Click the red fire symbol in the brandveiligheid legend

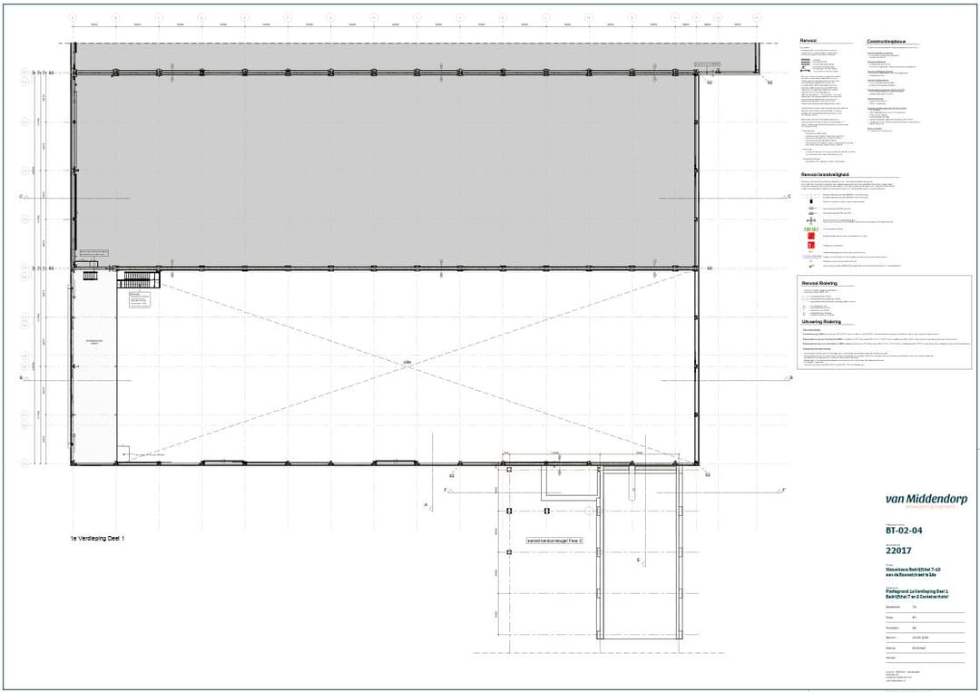[809, 237]
